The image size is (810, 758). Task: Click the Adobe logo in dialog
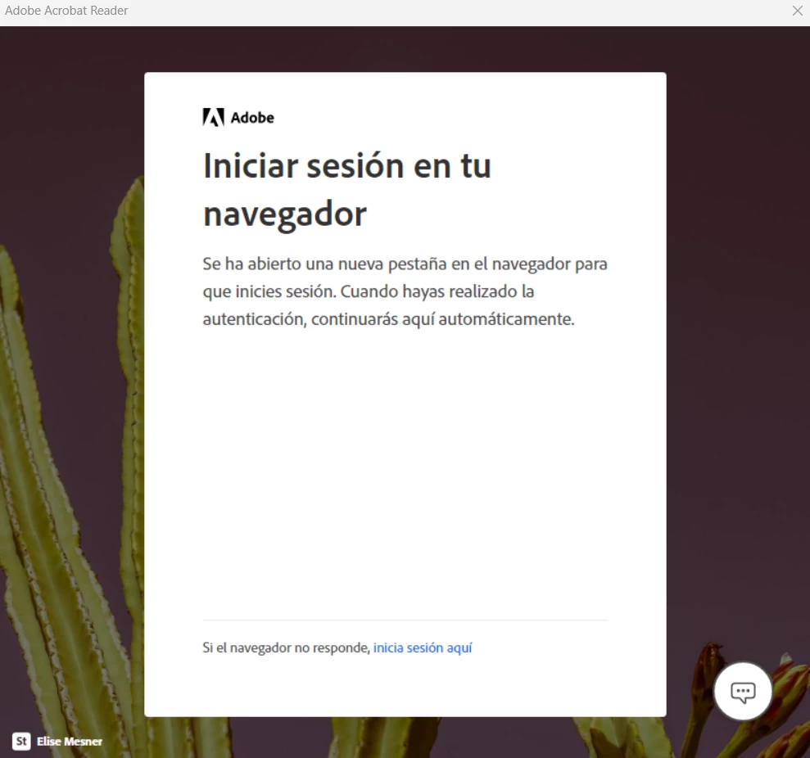click(x=238, y=117)
